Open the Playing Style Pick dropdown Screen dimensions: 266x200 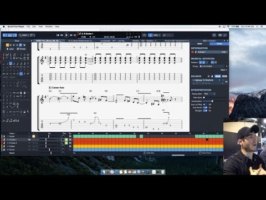209,94
